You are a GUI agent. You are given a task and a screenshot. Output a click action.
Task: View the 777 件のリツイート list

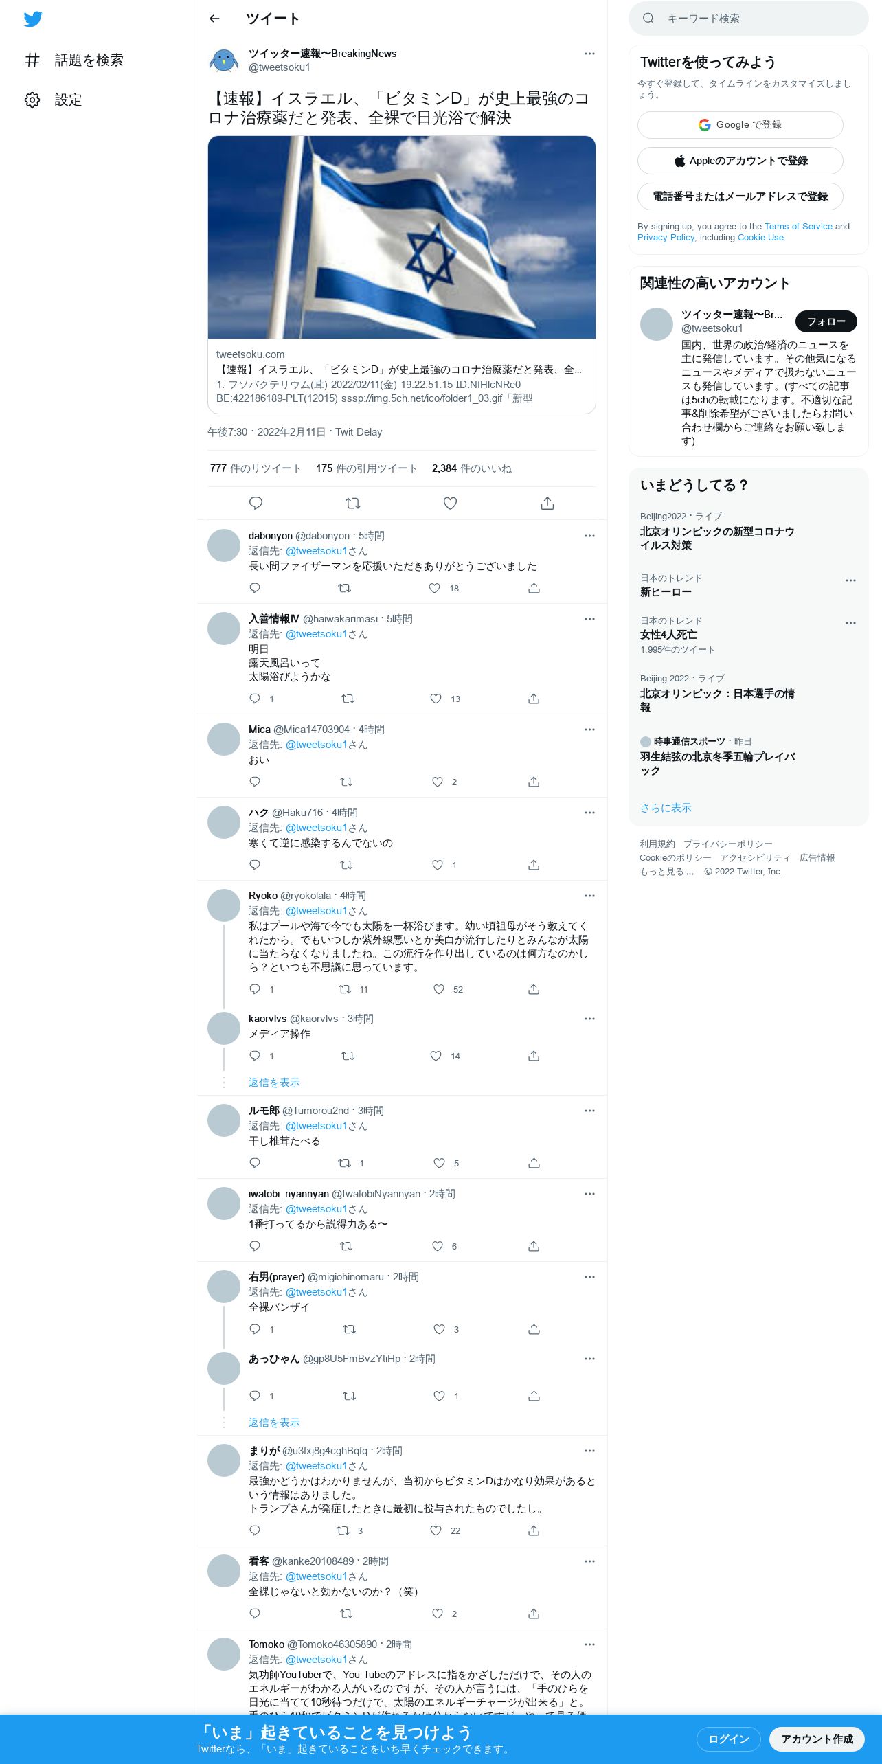coord(256,468)
